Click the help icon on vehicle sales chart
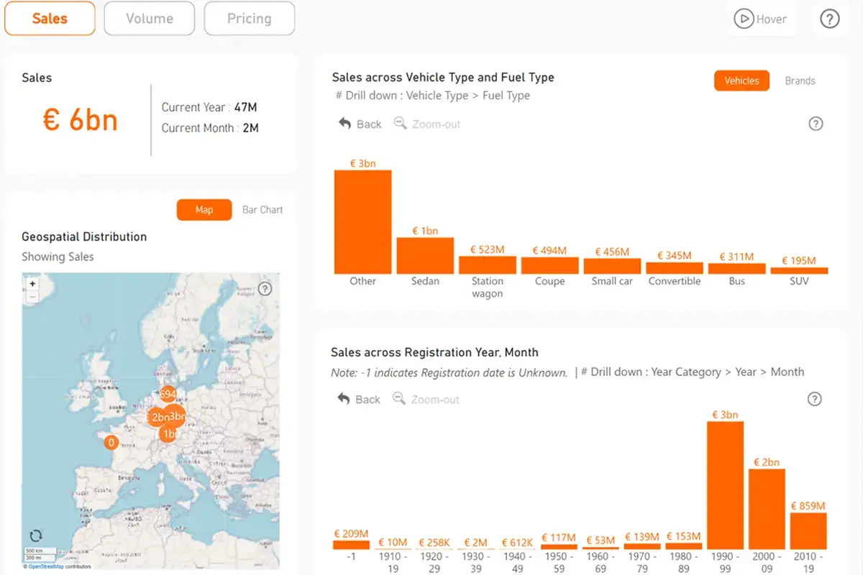 coord(816,124)
